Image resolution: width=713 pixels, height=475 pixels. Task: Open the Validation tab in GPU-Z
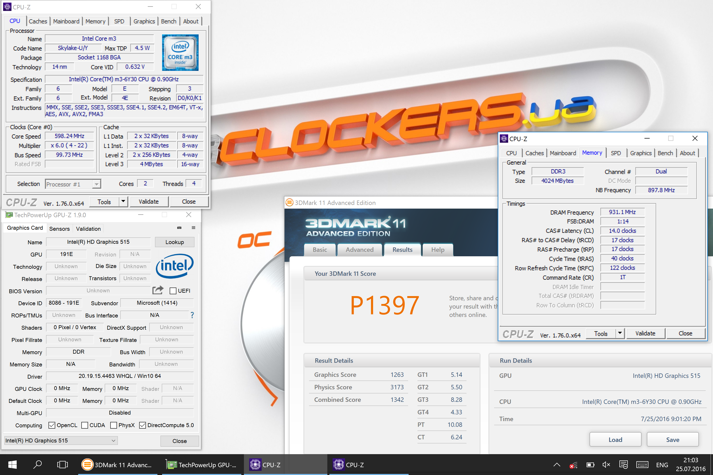88,229
